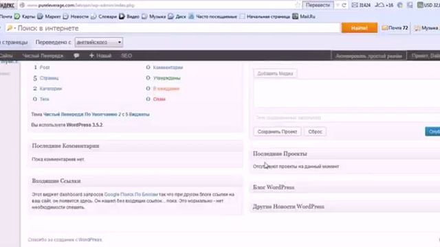Click the Карты bookmark icon
Screen dimensions: 440x247
pos(17,16)
